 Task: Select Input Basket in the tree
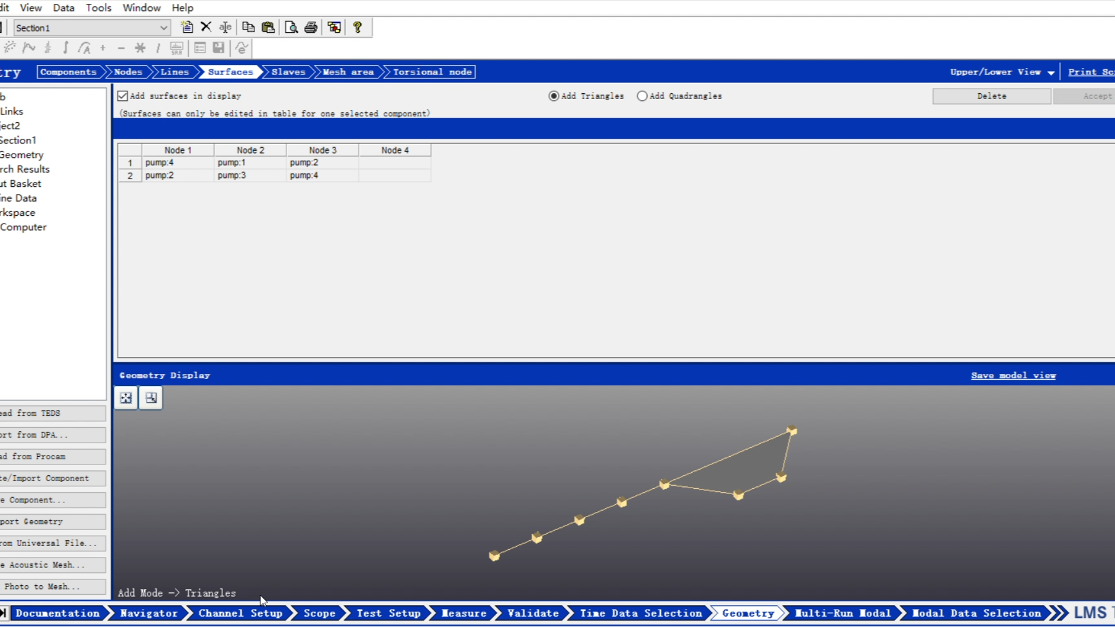[21, 184]
